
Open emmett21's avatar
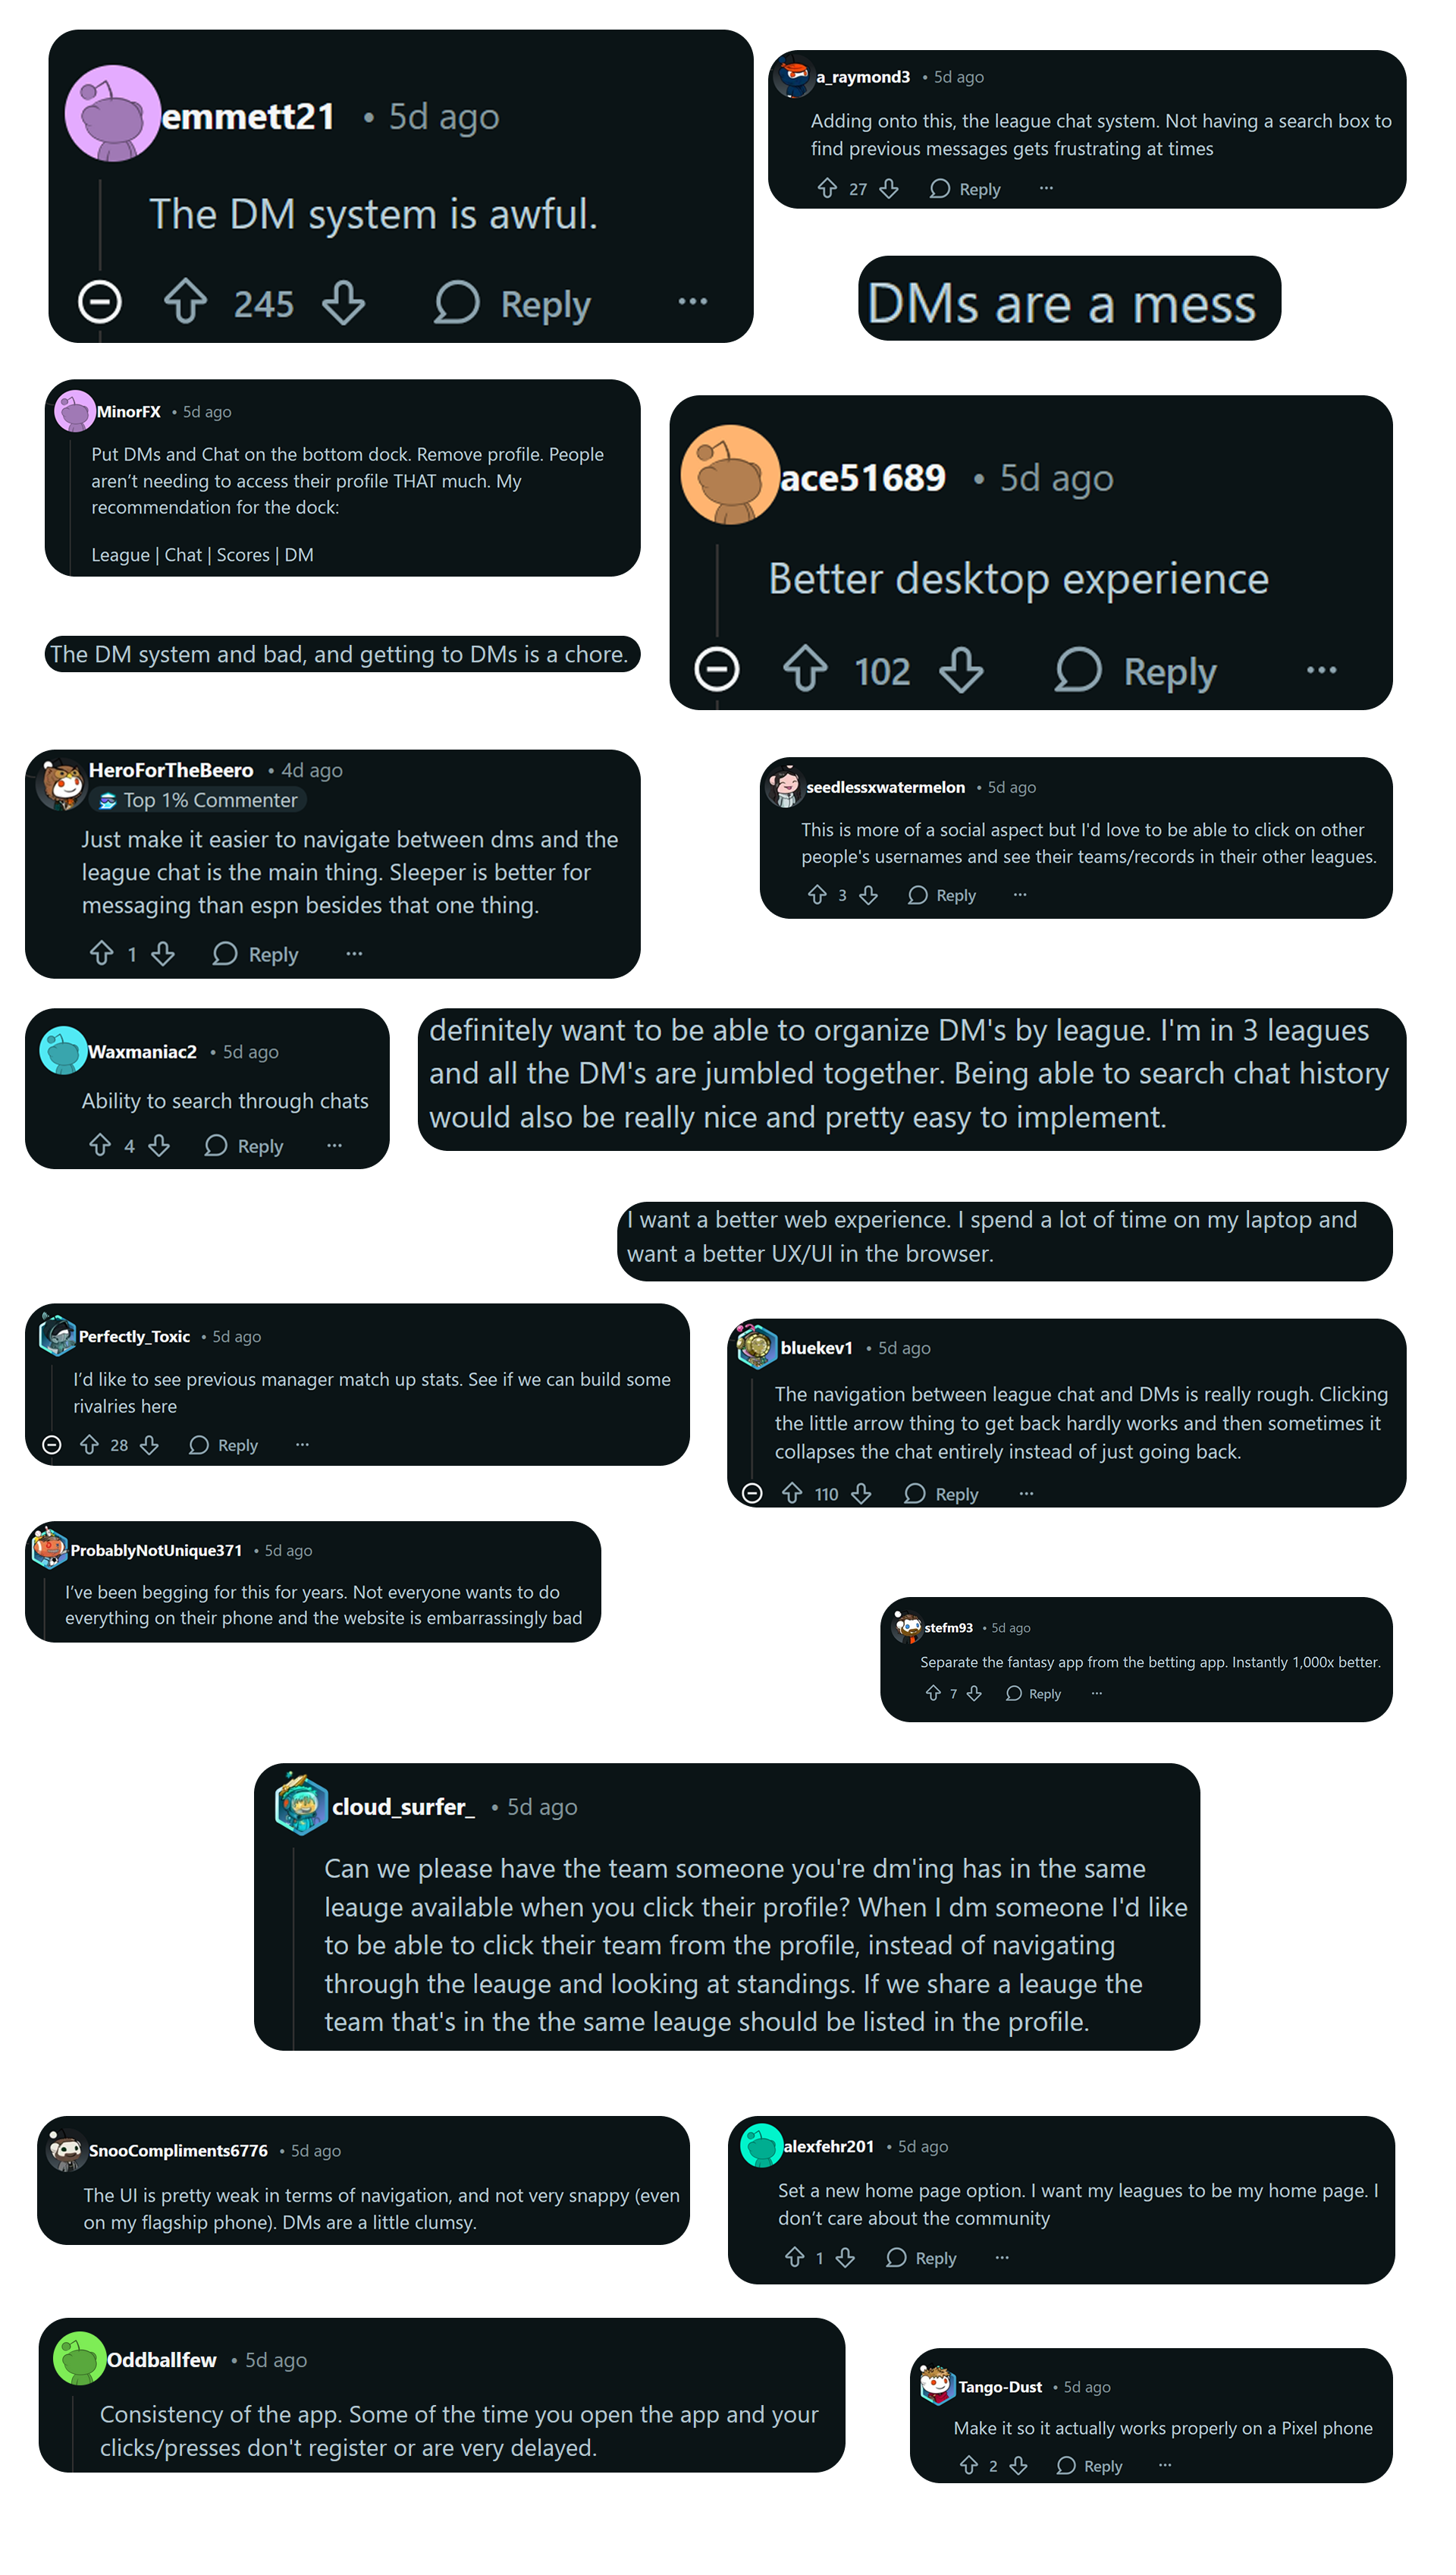pos(112,113)
